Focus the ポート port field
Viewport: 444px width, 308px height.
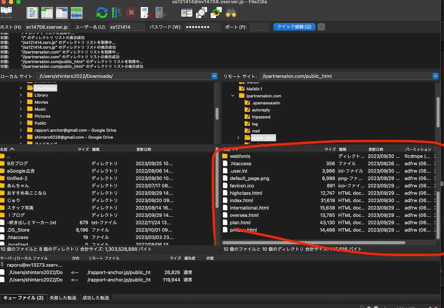pyautogui.click(x=259, y=27)
